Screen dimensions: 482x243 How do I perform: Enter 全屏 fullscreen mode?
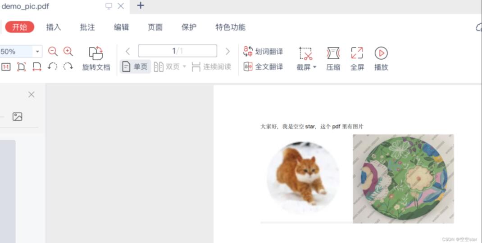click(357, 58)
